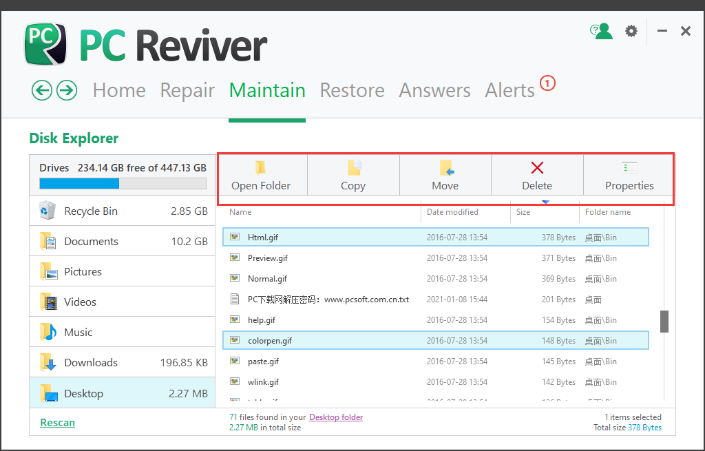
Task: Open the Answers tab
Action: [435, 90]
